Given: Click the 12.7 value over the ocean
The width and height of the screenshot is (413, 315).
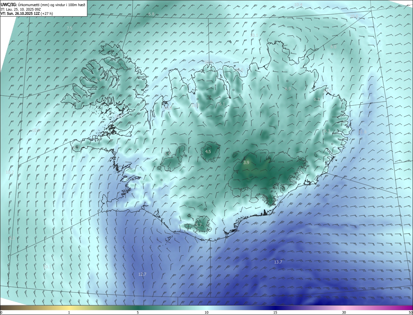Looking at the screenshot, I should click(142, 274).
